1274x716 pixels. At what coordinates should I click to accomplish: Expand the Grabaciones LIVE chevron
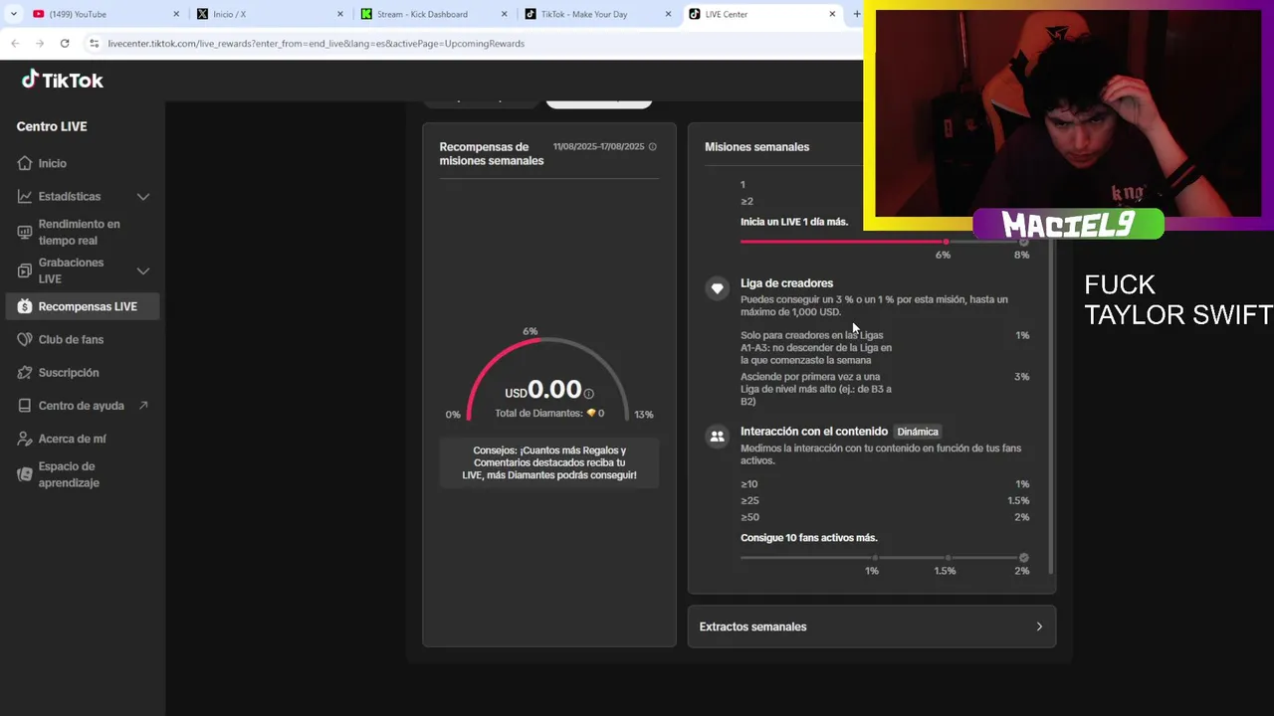tap(143, 270)
